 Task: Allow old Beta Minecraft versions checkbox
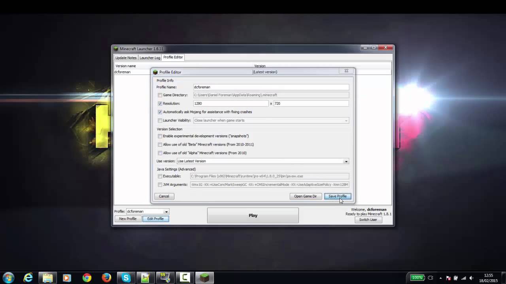click(x=160, y=144)
